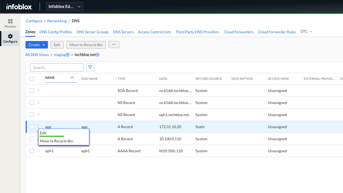Screen dimensions: 343x193
Task: Click the Search input field
Action: (x=57, y=68)
